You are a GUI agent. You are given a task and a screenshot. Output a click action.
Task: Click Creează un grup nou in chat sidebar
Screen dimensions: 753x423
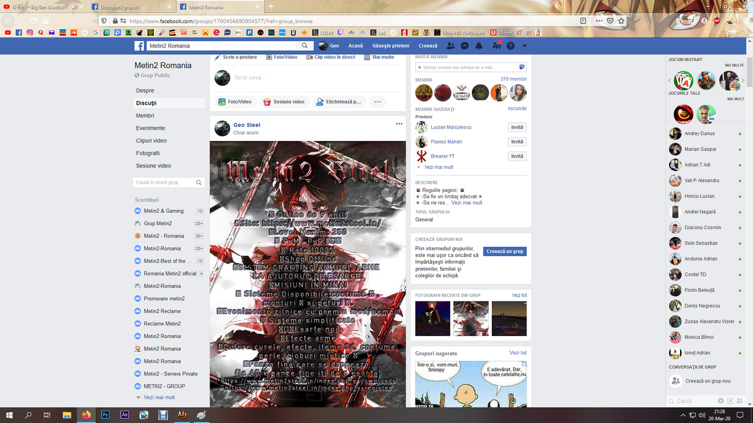[x=708, y=381]
